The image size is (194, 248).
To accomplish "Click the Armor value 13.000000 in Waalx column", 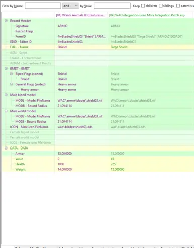I will tap(64, 154).
